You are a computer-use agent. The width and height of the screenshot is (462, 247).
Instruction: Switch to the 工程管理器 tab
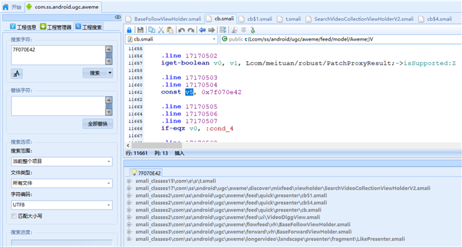pyautogui.click(x=56, y=27)
